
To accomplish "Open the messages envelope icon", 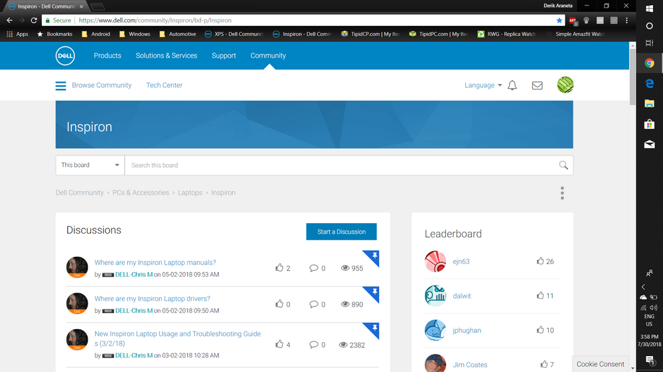I will (537, 85).
